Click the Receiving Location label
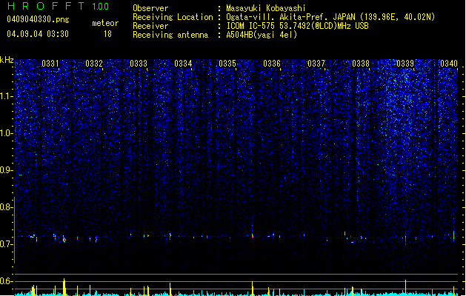 [173, 17]
